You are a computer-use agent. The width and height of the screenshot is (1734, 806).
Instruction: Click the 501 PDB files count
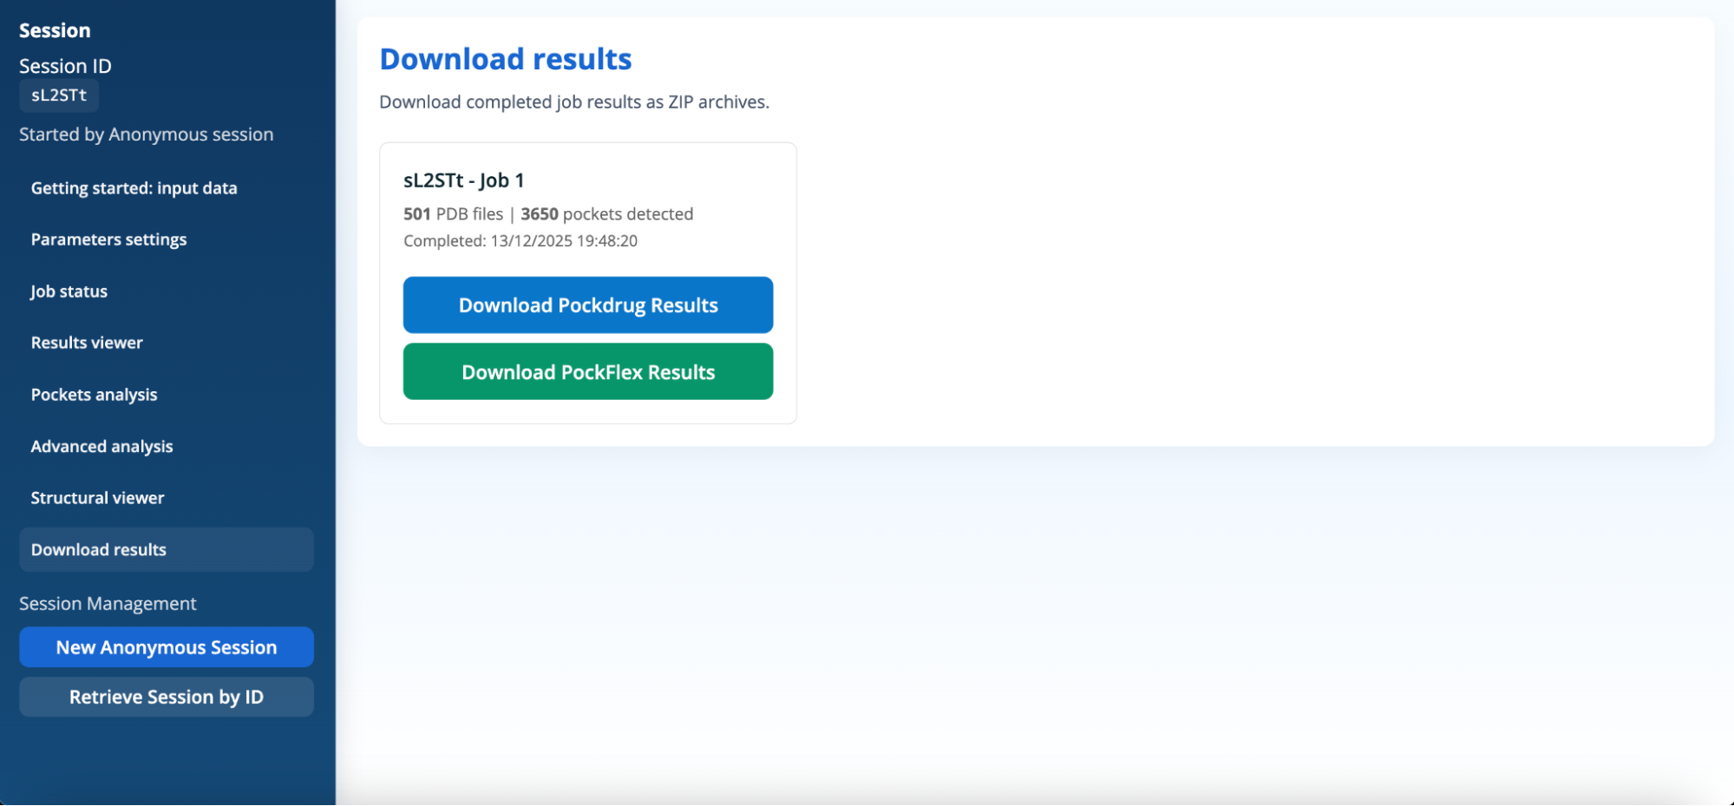click(x=453, y=214)
